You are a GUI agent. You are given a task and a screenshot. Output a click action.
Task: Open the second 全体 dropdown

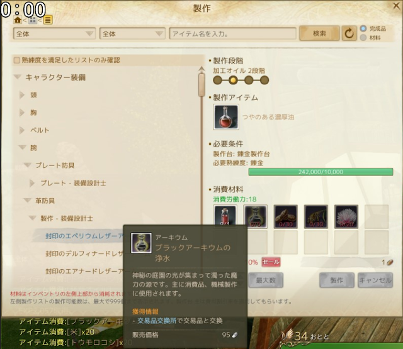click(132, 33)
